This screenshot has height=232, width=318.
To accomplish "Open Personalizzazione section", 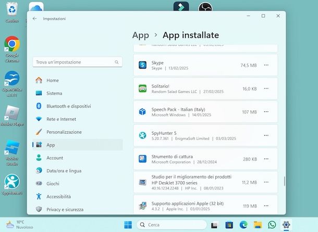I will [x=78, y=132].
